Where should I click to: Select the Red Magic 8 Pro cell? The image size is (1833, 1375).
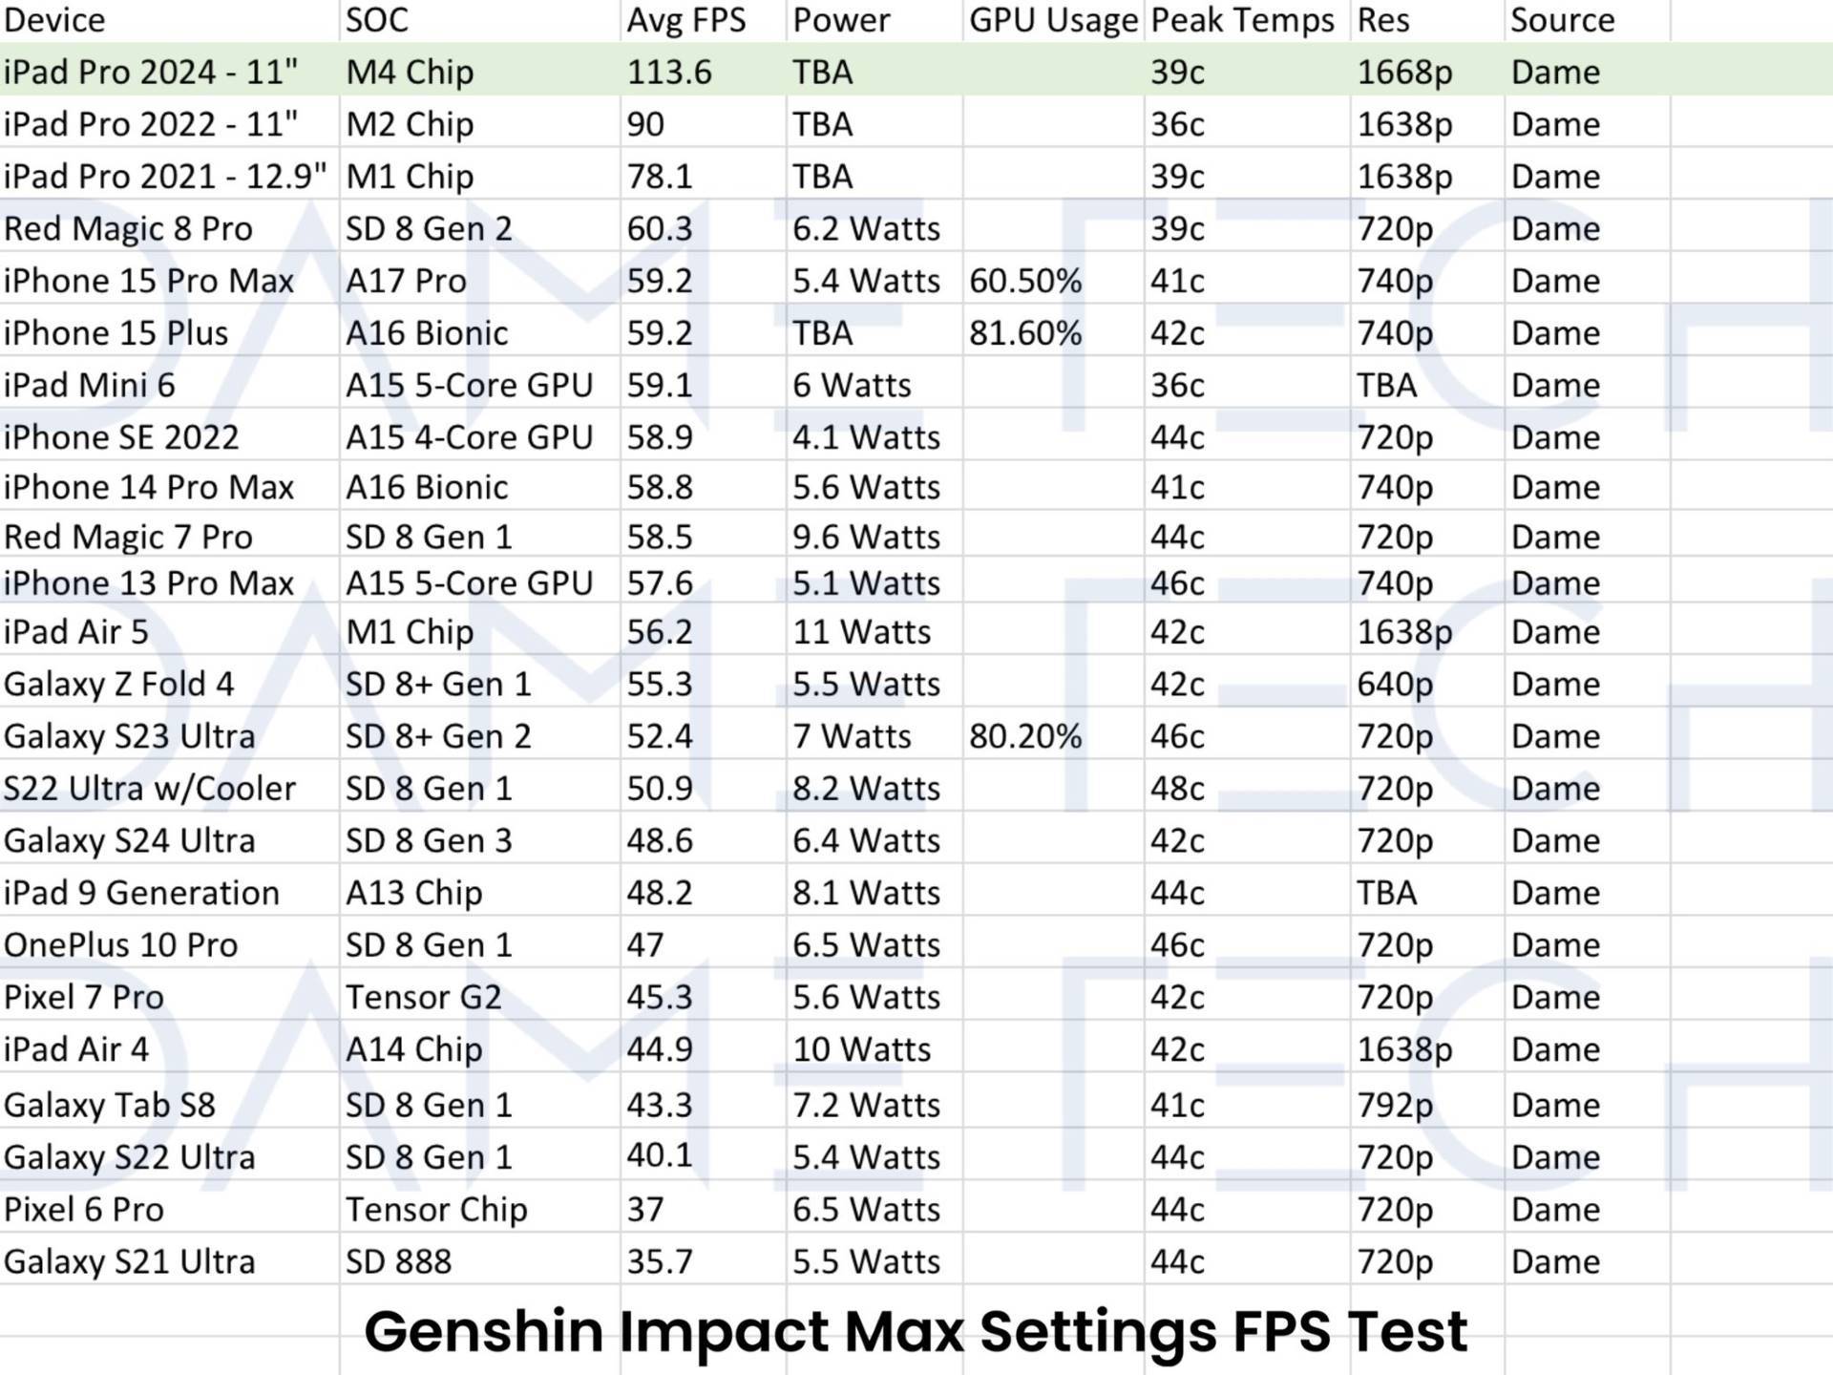click(128, 228)
